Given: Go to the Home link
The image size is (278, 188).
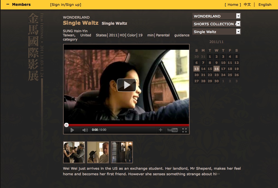Looking at the screenshot, I should (233, 5).
